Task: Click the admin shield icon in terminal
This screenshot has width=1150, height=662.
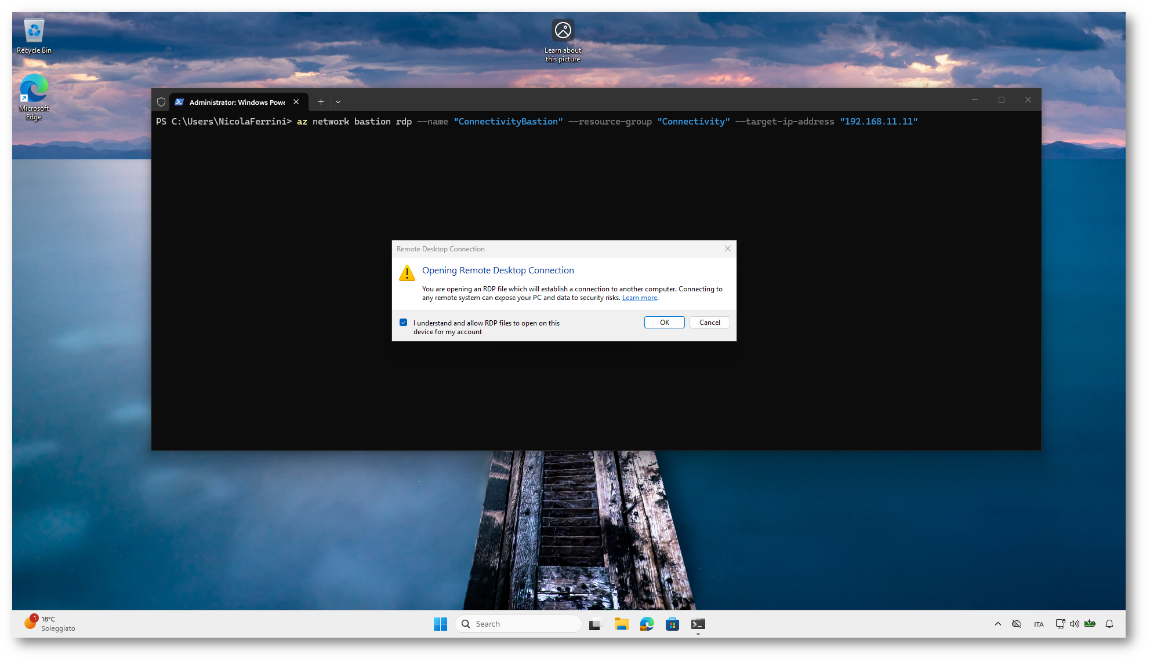Action: click(x=161, y=102)
